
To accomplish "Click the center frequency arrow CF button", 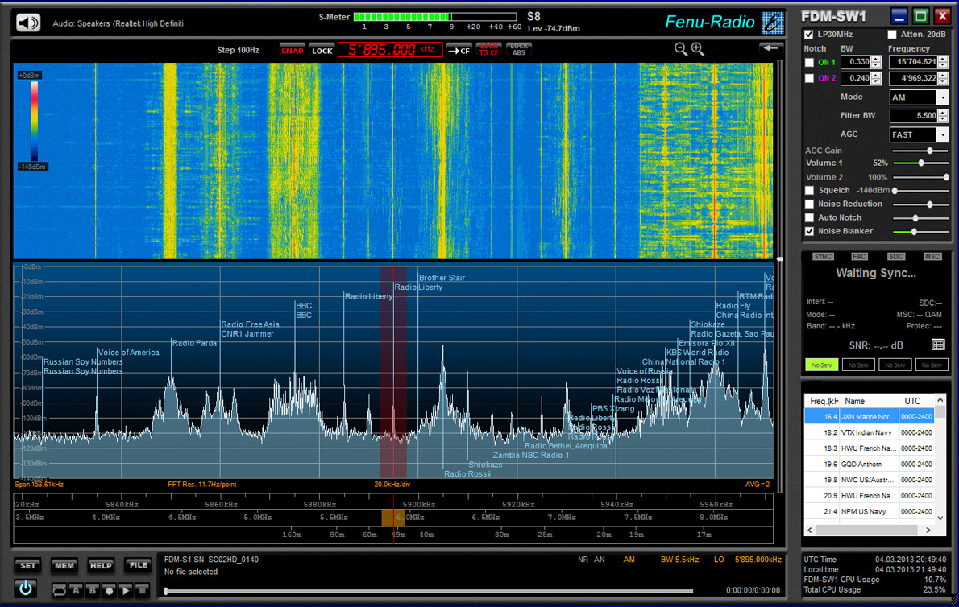I will click(x=459, y=50).
